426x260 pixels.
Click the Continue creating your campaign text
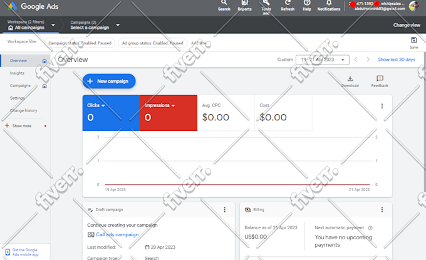pyautogui.click(x=122, y=225)
